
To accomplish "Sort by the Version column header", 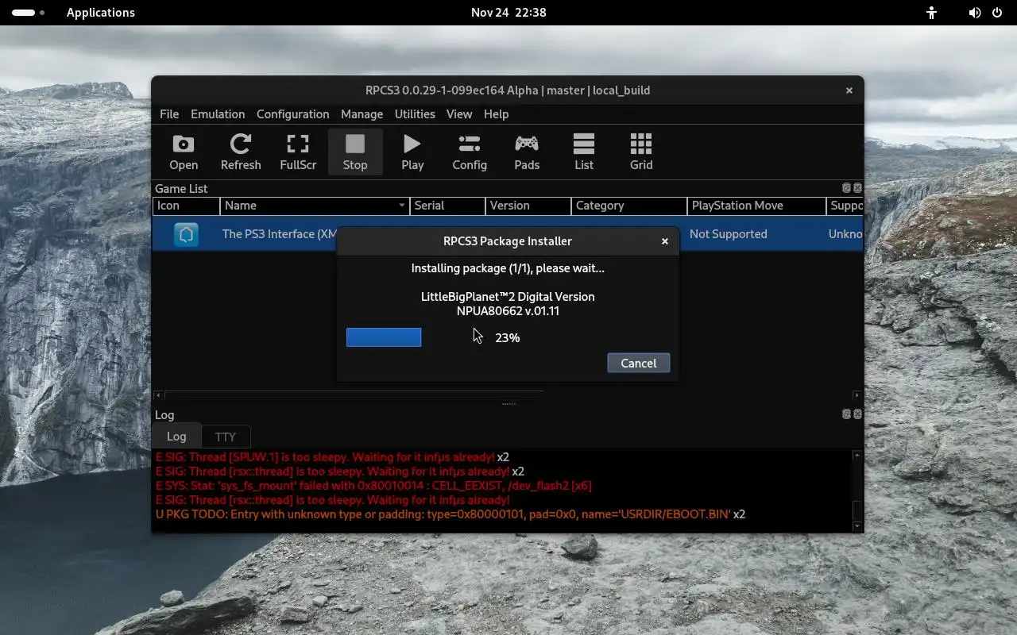I will click(x=528, y=206).
